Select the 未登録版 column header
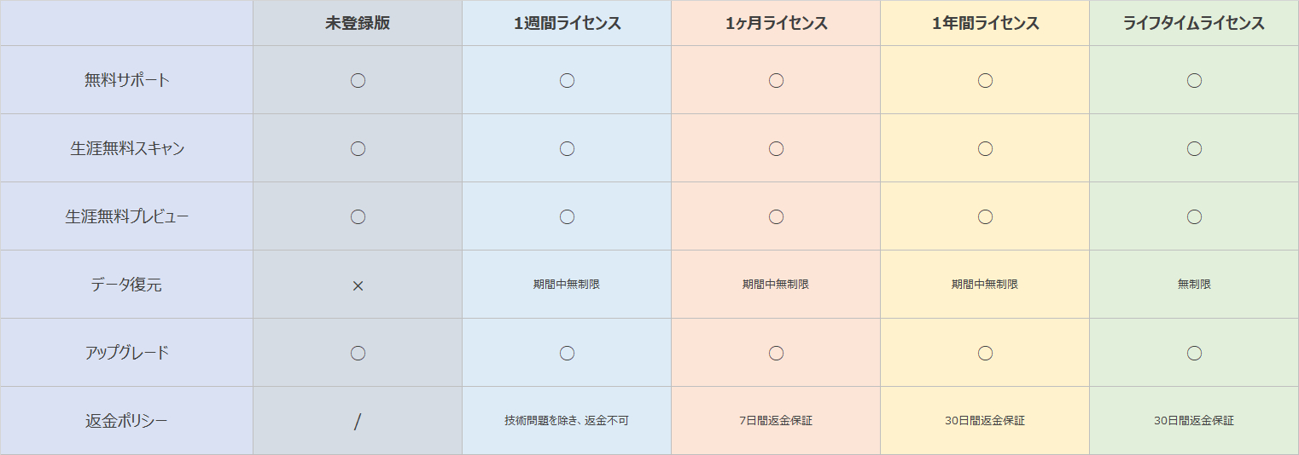This screenshot has width=1299, height=455. point(358,23)
